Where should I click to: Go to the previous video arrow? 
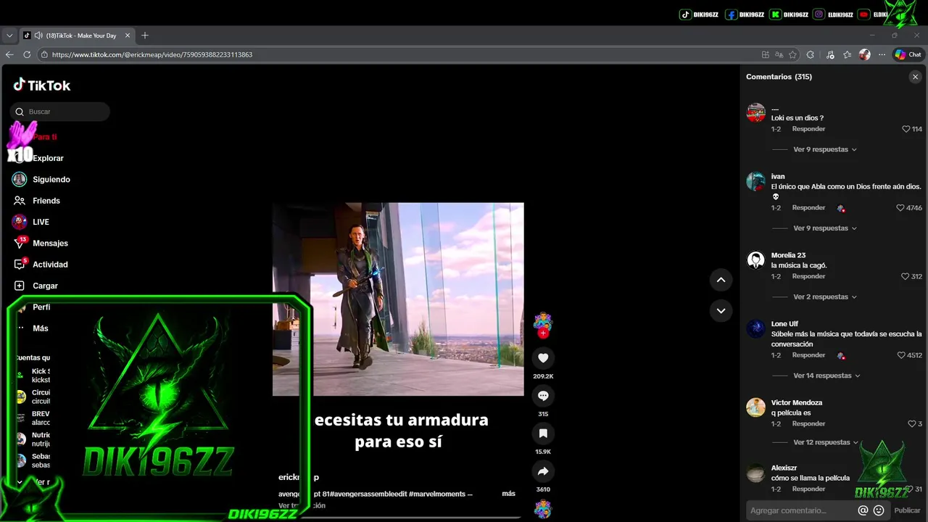click(721, 280)
